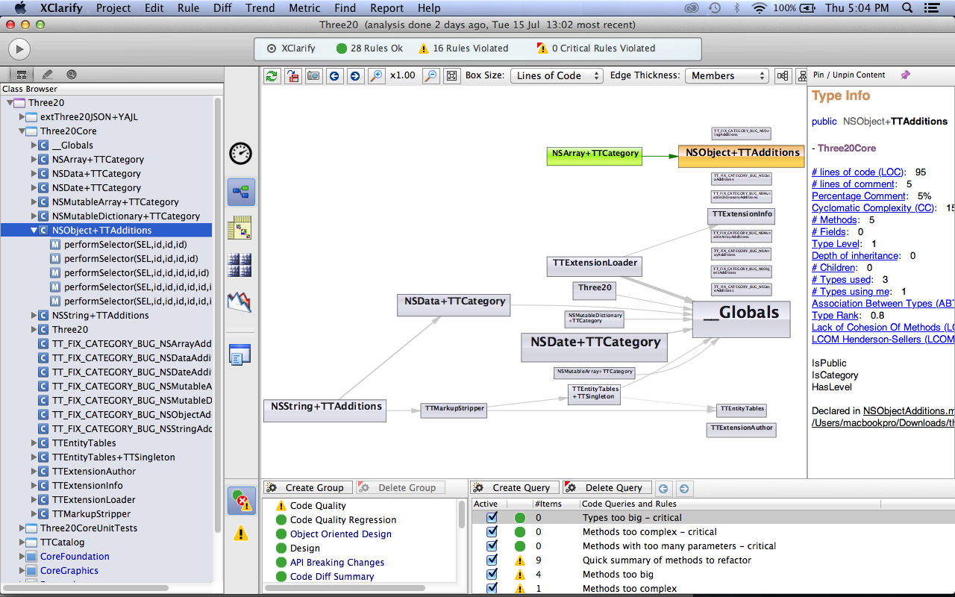The width and height of the screenshot is (955, 597).
Task: Click the yellow warning sidebar icon
Action: tap(241, 534)
